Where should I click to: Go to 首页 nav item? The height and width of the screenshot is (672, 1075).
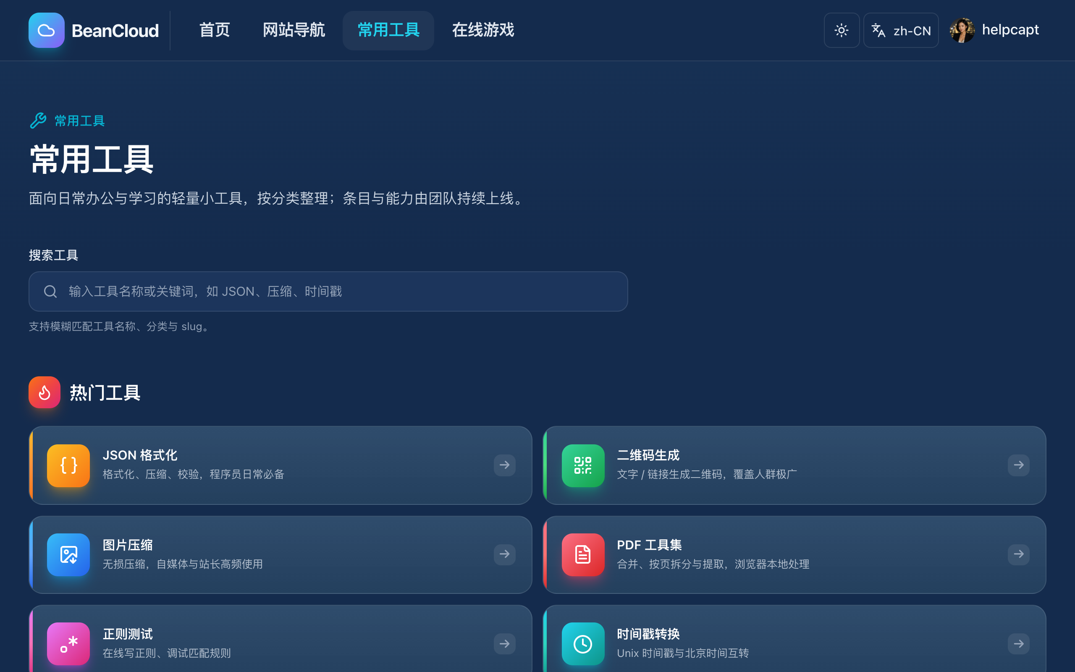[x=215, y=30]
